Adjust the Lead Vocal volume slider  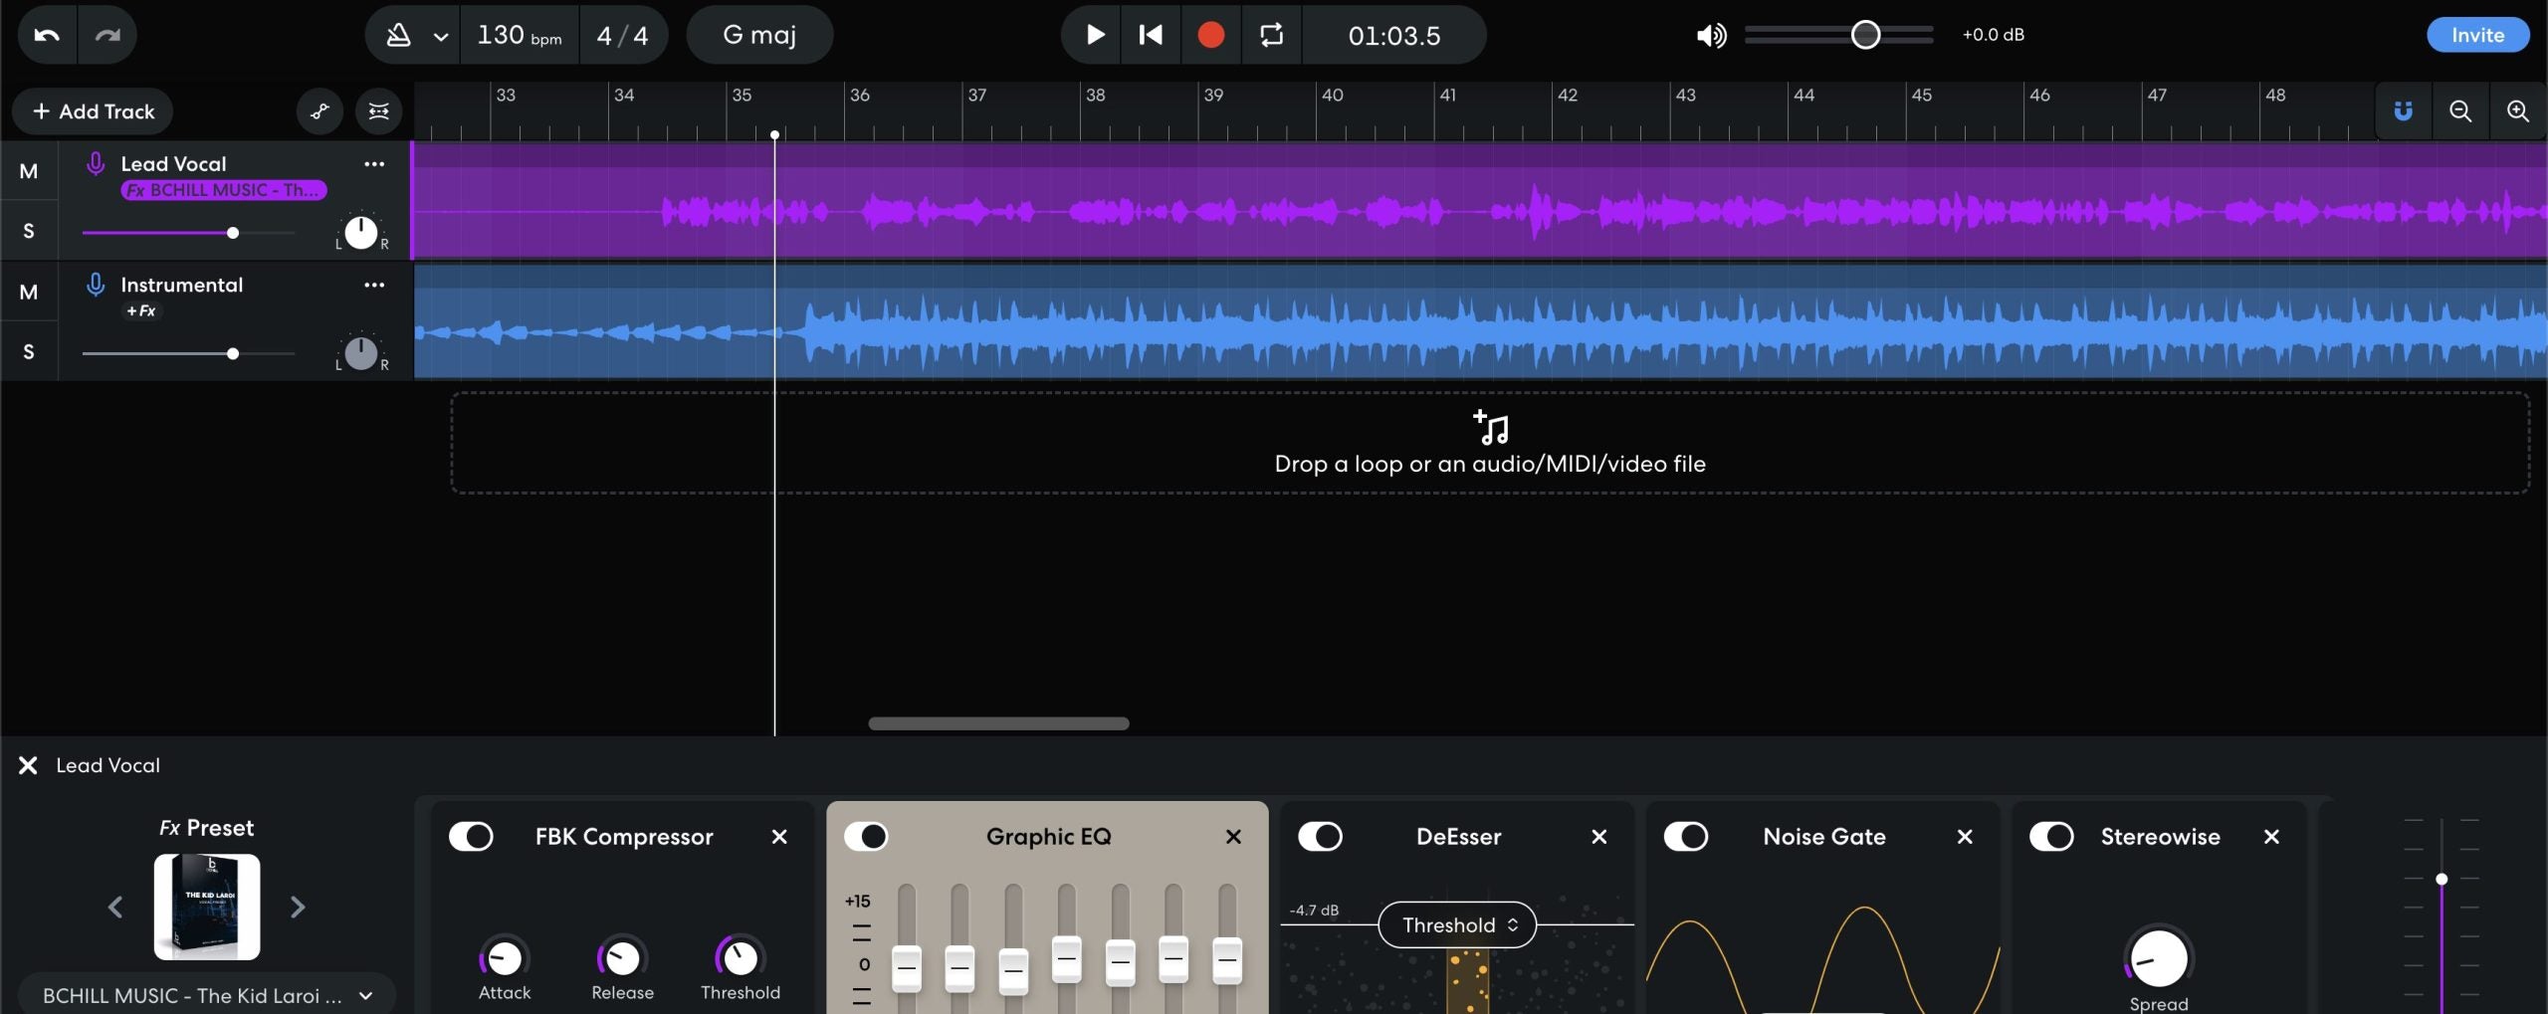[232, 232]
